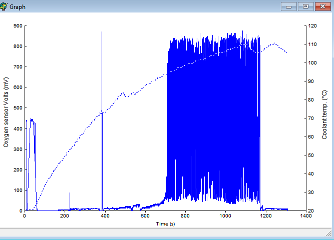The height and width of the screenshot is (240, 334).
Task: Close the Graph window
Action: [323, 6]
